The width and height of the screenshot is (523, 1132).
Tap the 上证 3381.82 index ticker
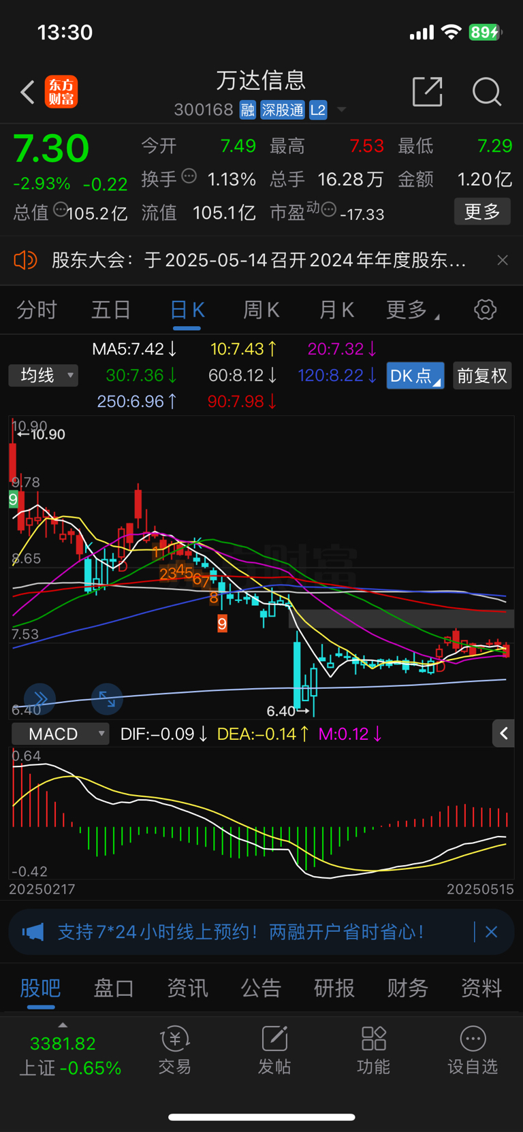pos(69,1055)
